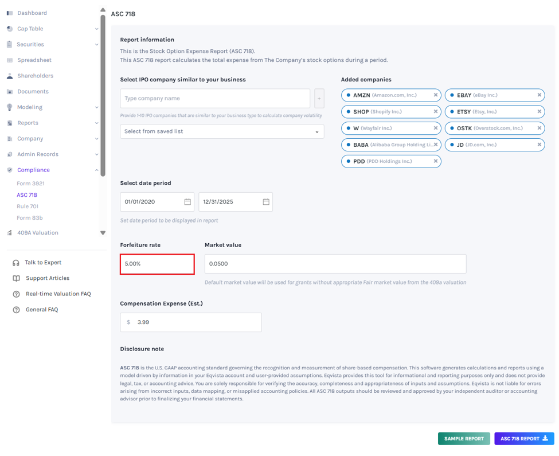Viewport: 559px width, 456px height.
Task: Remove ETSY company chip
Action: (539, 112)
